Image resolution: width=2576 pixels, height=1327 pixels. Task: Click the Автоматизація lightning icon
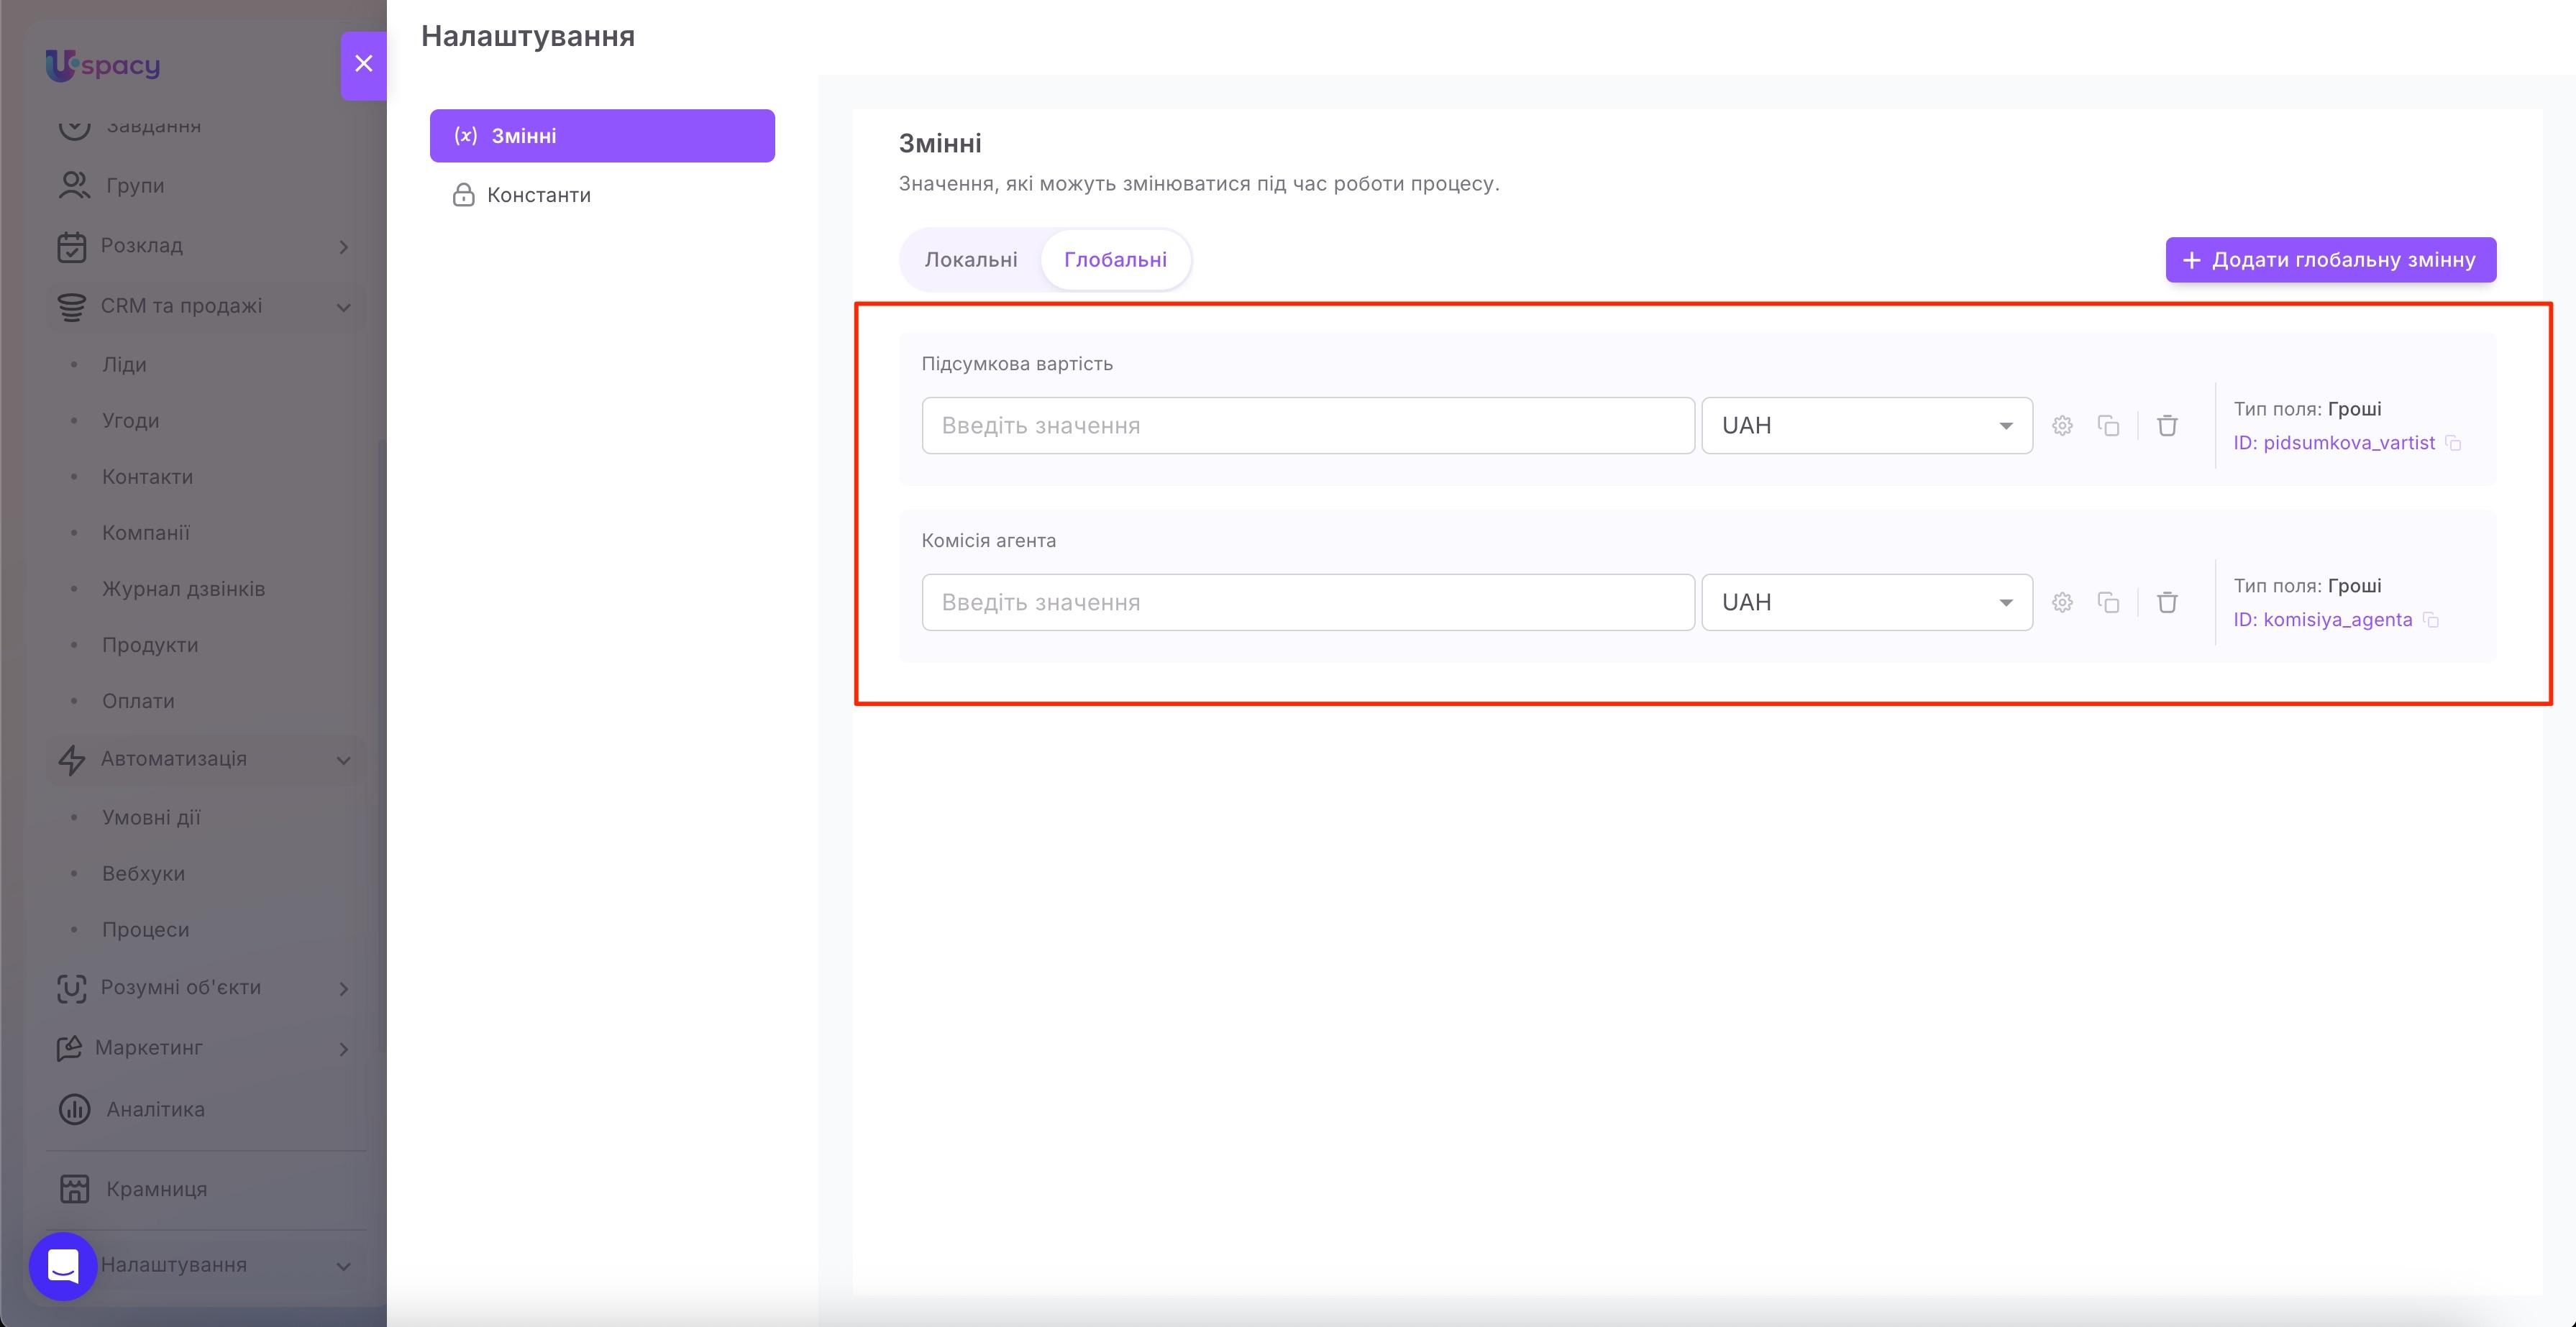click(x=72, y=759)
